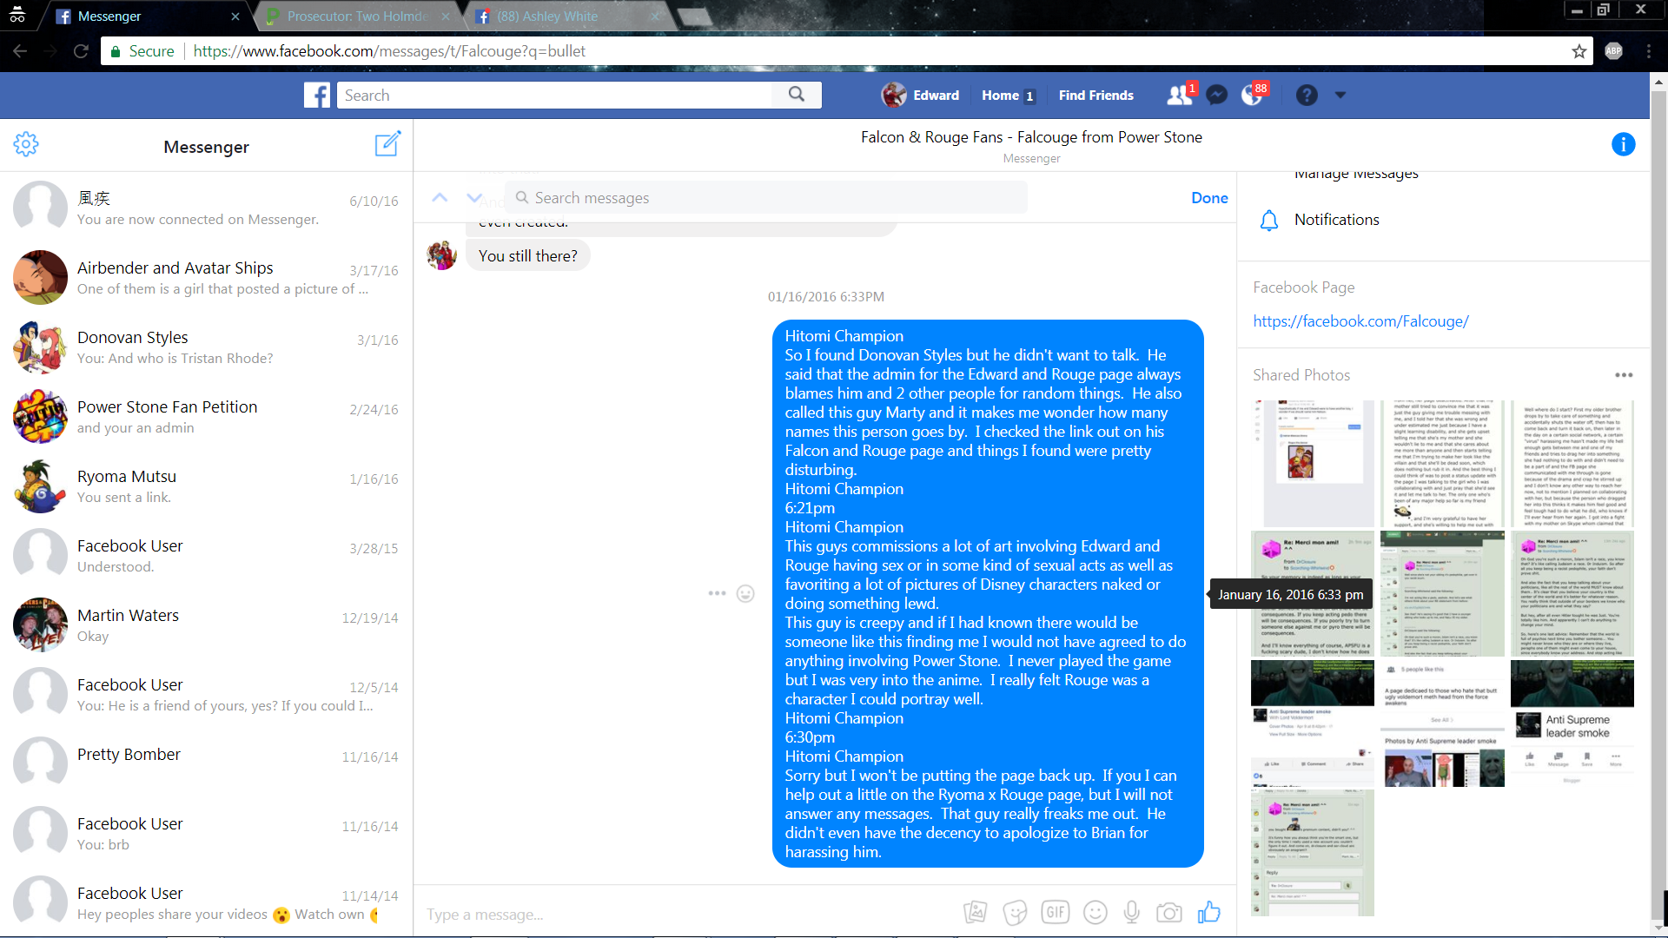The image size is (1668, 938).
Task: Go back in browser history
Action: point(20,51)
